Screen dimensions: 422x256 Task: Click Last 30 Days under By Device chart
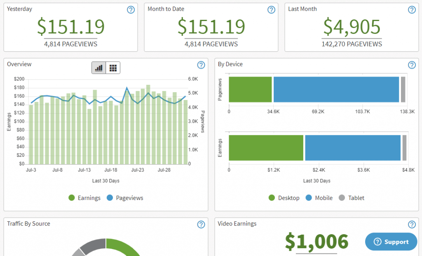317,181
